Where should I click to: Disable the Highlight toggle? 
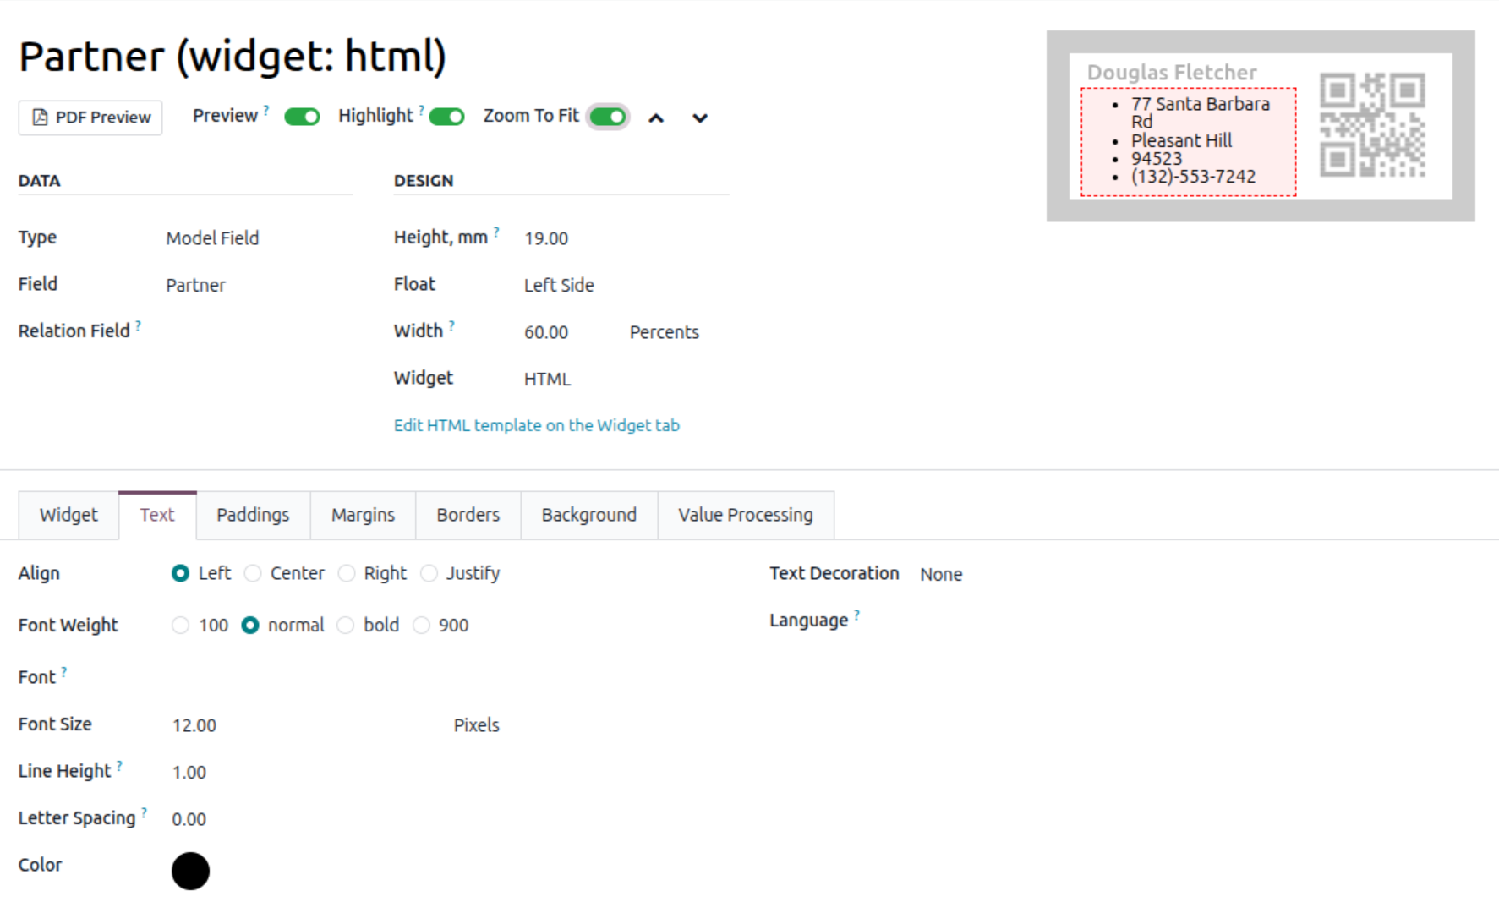(446, 117)
